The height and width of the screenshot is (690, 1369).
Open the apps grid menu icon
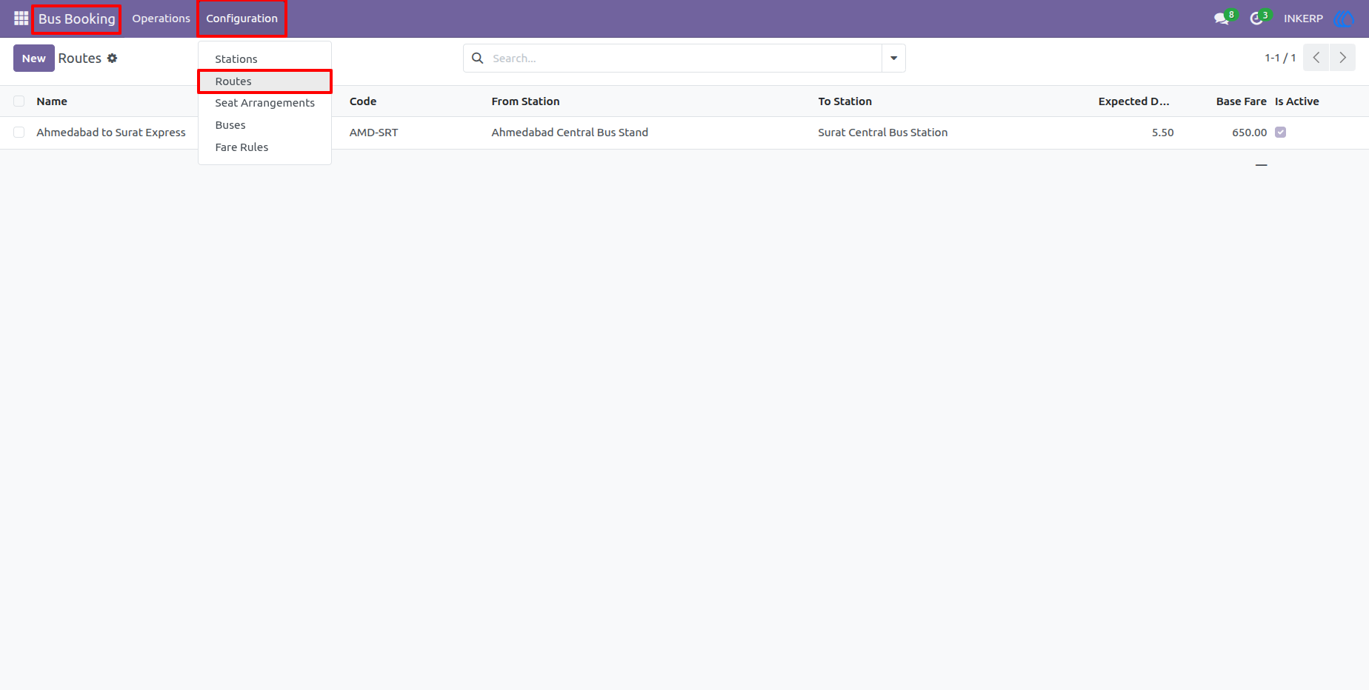(x=21, y=19)
